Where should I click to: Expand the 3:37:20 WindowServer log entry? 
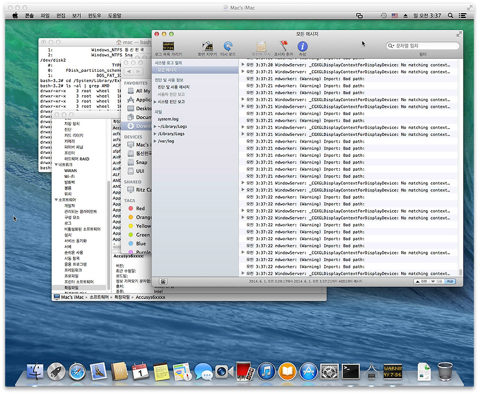243,65
